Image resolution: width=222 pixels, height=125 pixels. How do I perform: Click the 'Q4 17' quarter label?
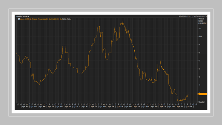[x=94, y=107]
